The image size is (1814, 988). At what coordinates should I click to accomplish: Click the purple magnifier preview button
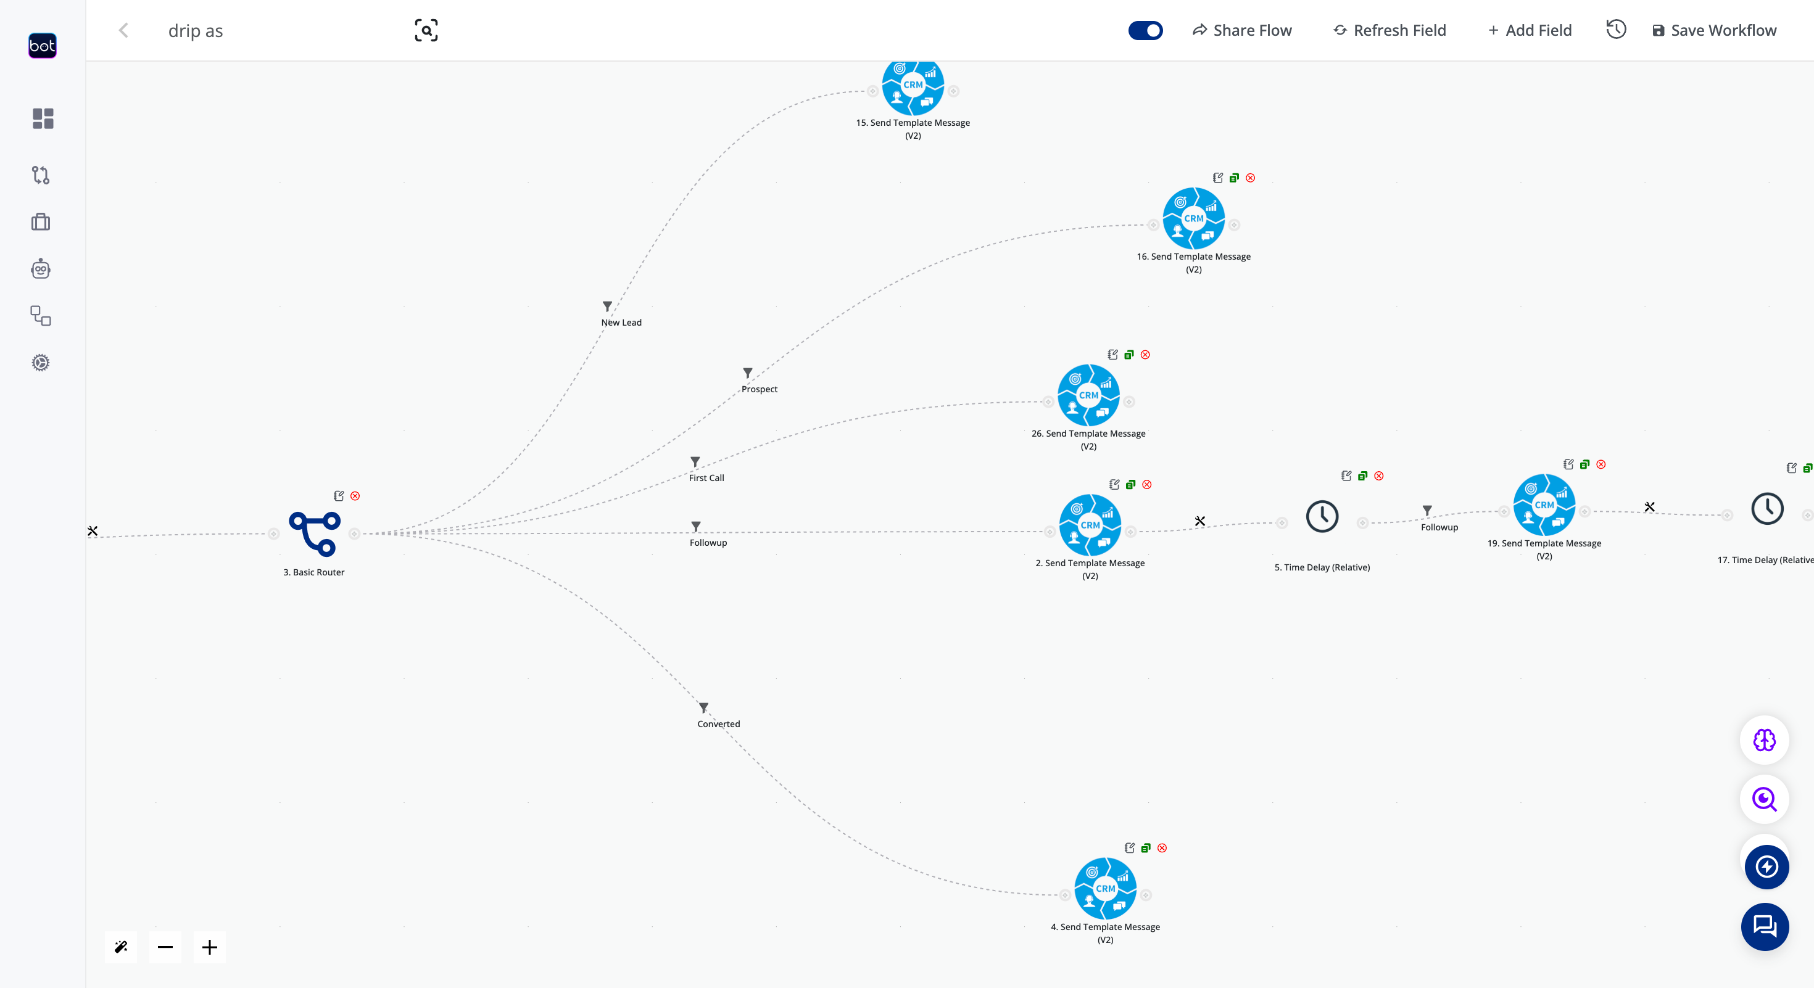(1763, 799)
